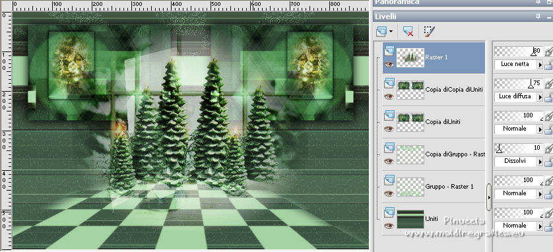
Task: Click the lock icon beside Dissolvi
Action: pos(549,162)
